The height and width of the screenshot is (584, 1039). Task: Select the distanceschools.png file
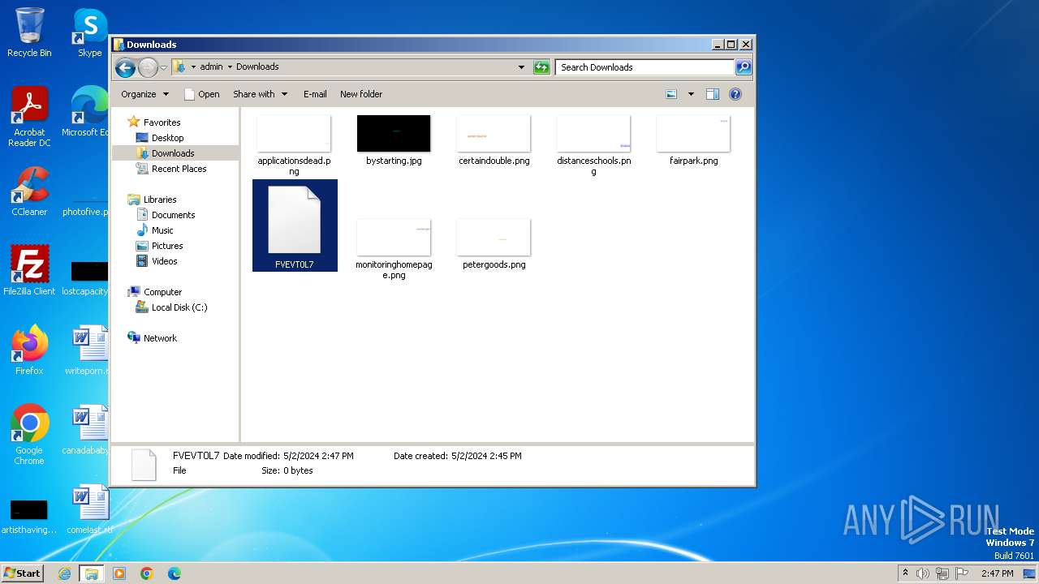[x=593, y=144]
